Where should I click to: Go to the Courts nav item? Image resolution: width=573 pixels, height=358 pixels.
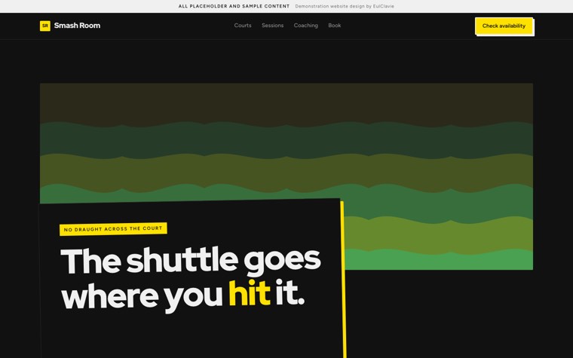pos(243,26)
